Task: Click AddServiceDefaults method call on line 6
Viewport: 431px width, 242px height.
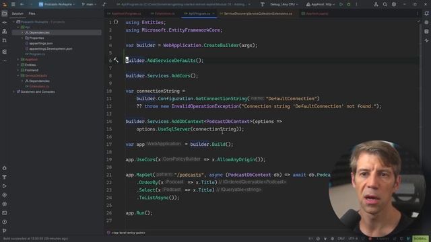Action: 171,61
